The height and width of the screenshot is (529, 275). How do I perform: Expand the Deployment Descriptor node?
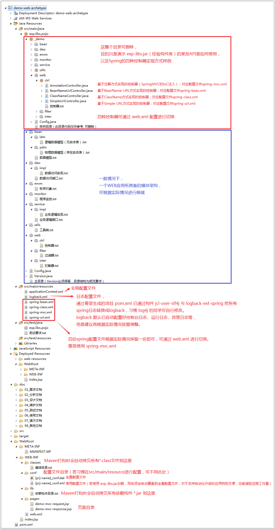click(x=11, y=13)
